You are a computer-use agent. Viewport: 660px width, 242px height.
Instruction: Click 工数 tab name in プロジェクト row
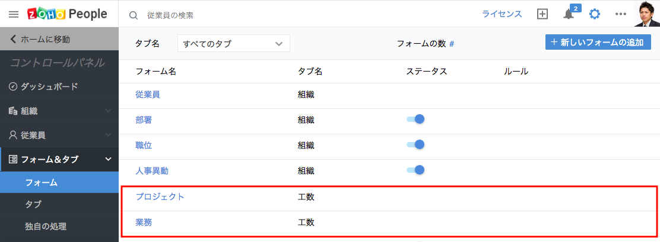[x=306, y=196]
